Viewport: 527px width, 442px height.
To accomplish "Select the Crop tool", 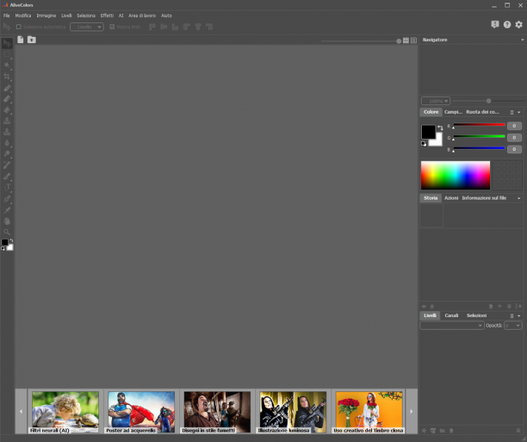I will pyautogui.click(x=7, y=77).
